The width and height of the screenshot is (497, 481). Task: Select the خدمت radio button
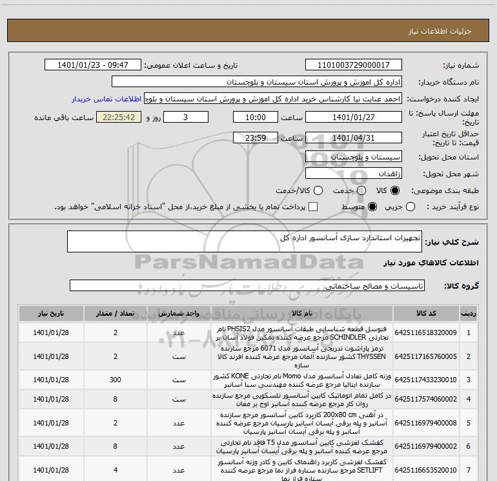361,190
